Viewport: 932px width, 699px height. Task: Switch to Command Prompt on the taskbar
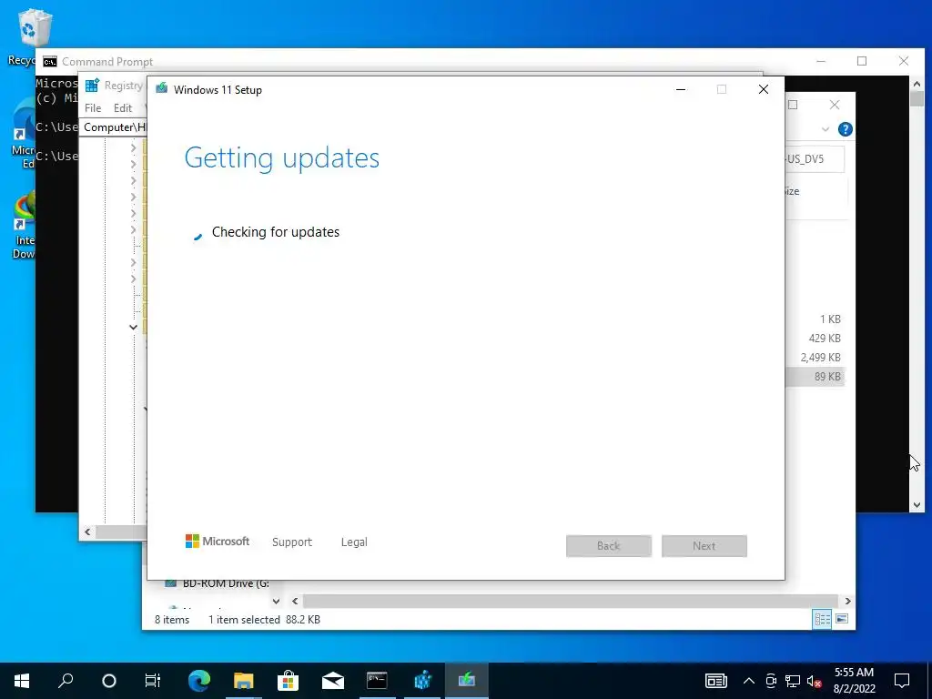378,680
